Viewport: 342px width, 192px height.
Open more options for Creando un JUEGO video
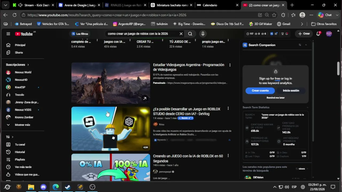[228, 155]
